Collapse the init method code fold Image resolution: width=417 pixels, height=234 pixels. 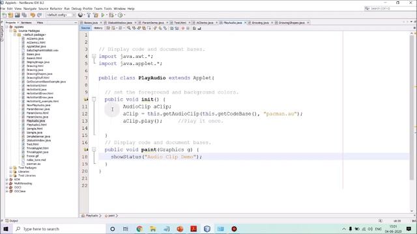pyautogui.click(x=94, y=99)
